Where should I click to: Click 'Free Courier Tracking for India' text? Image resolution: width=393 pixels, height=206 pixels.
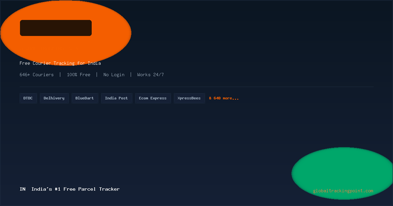60,63
